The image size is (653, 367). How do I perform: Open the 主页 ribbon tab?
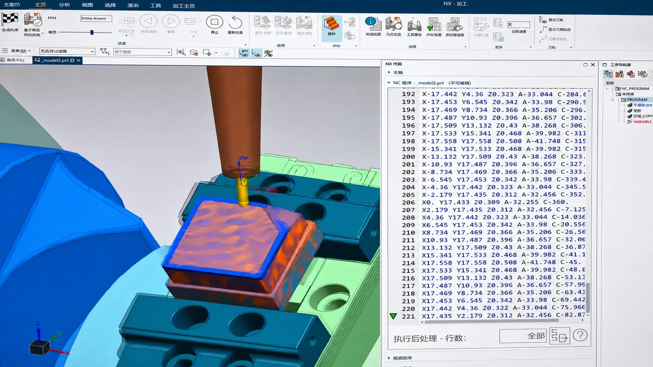point(40,5)
